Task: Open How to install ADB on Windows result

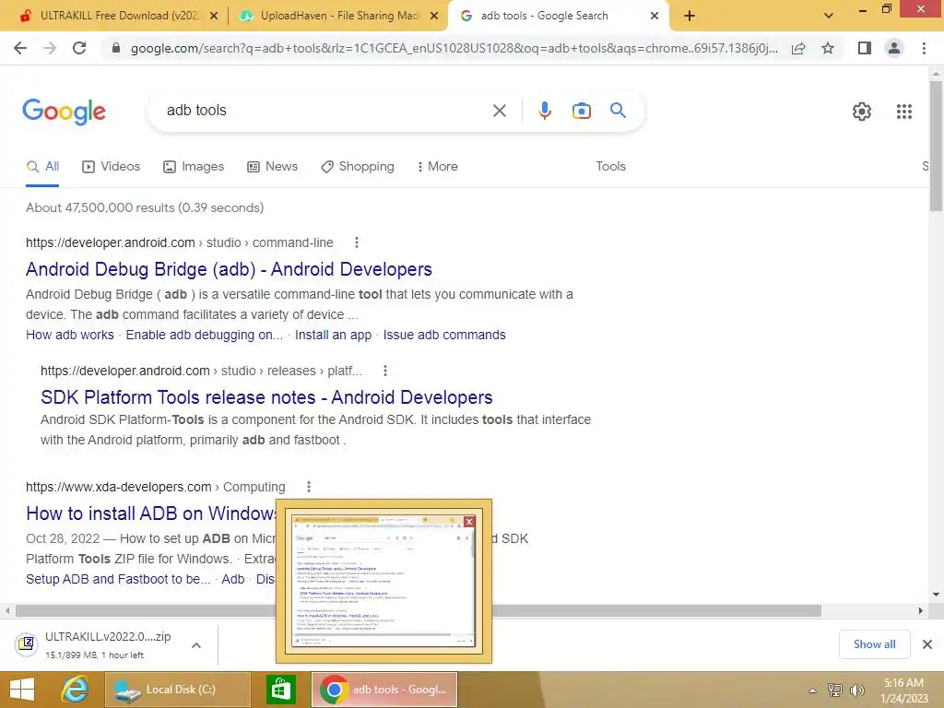Action: pos(151,513)
